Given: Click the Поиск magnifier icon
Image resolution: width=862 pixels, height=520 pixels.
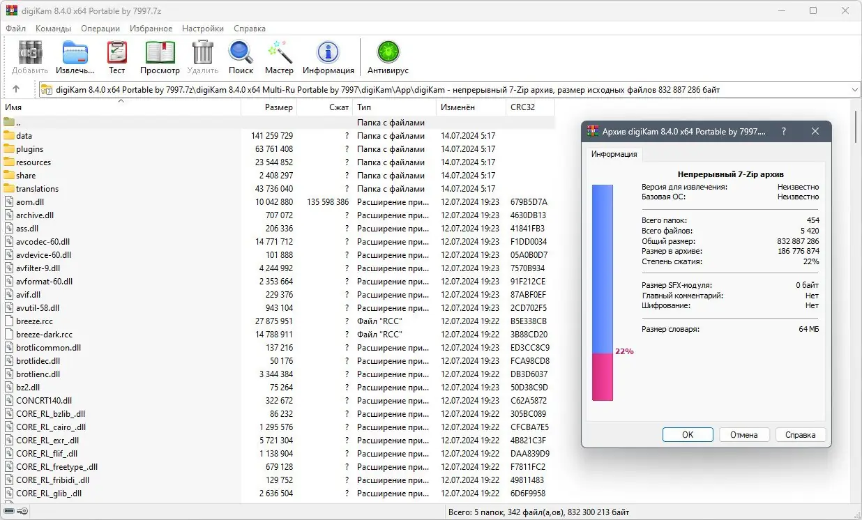Looking at the screenshot, I should (x=241, y=53).
